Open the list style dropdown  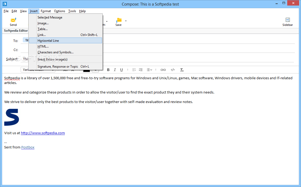[149, 70]
